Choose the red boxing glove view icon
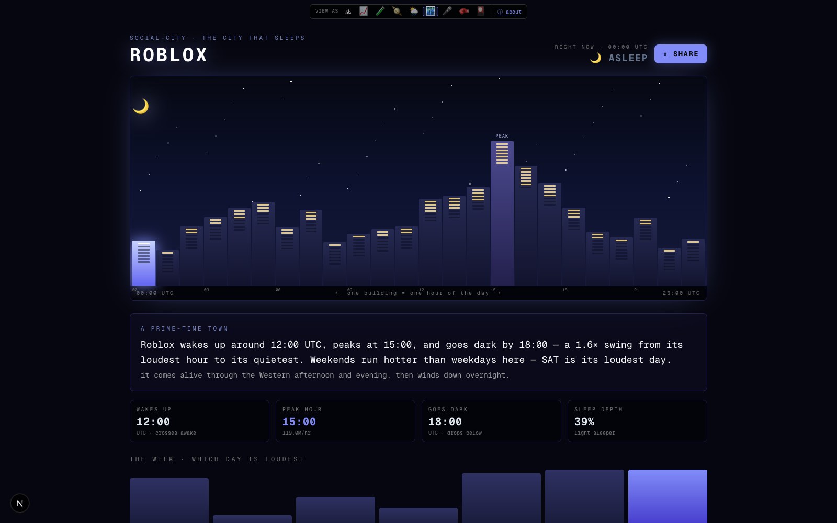Viewport: 837px width, 523px height. coord(464,12)
